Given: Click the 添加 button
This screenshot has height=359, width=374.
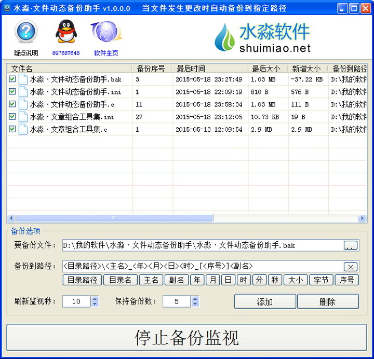Looking at the screenshot, I should pos(265,301).
